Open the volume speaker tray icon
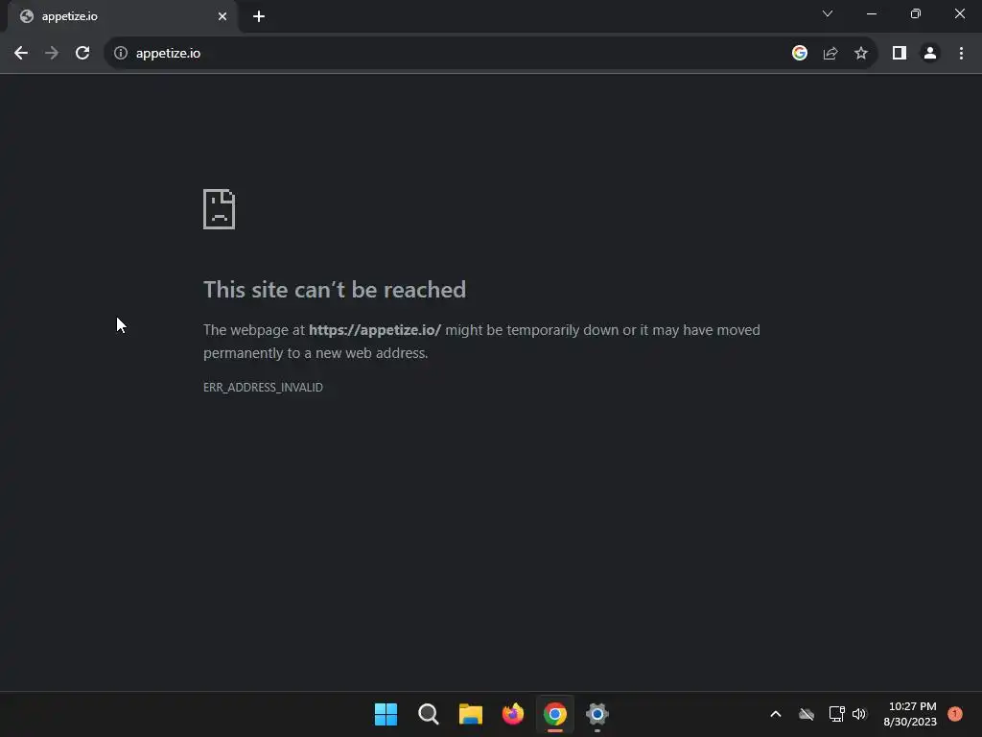This screenshot has width=982, height=737. (x=859, y=714)
